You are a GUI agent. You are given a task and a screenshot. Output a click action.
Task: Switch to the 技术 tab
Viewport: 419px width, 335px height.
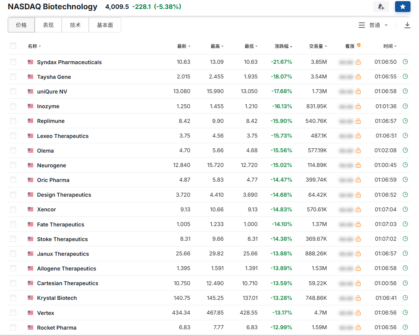coord(75,25)
